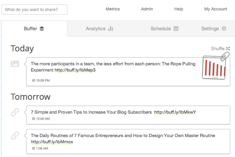Open the Admin menu item

(147, 9)
